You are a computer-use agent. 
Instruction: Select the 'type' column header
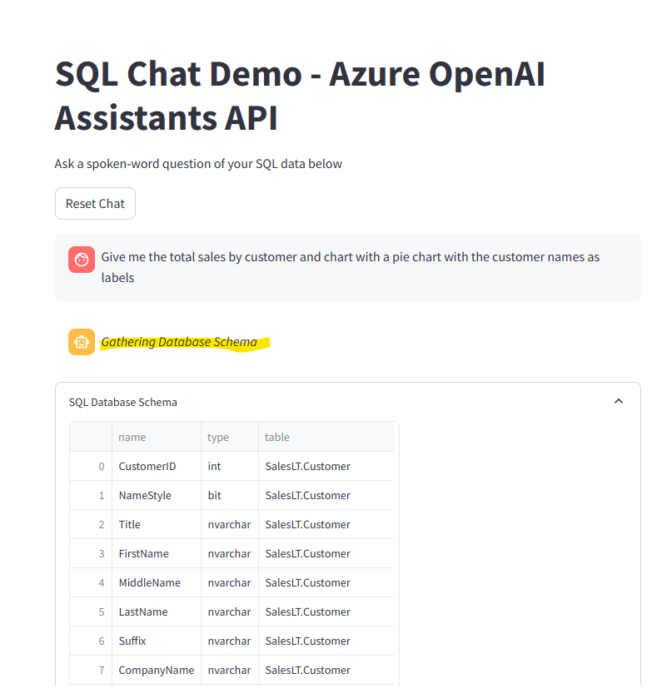tap(230, 437)
